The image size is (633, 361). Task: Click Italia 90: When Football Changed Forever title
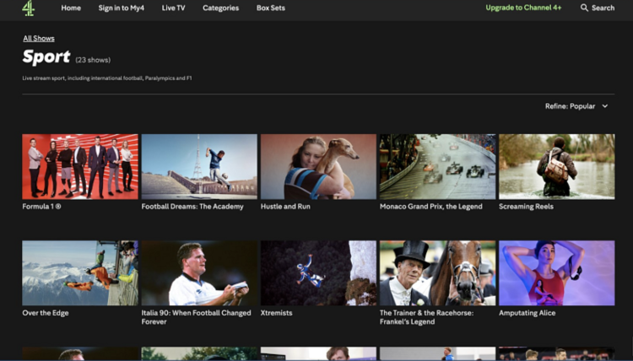[196, 317]
